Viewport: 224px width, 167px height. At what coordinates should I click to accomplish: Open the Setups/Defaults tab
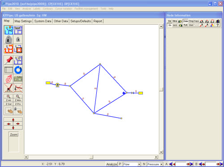(x=81, y=21)
